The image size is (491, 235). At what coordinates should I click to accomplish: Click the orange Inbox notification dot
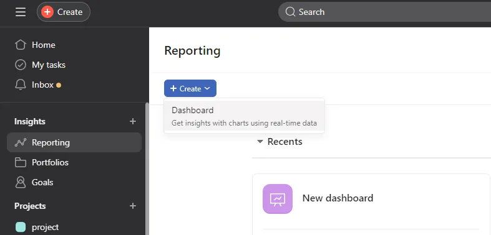click(59, 85)
